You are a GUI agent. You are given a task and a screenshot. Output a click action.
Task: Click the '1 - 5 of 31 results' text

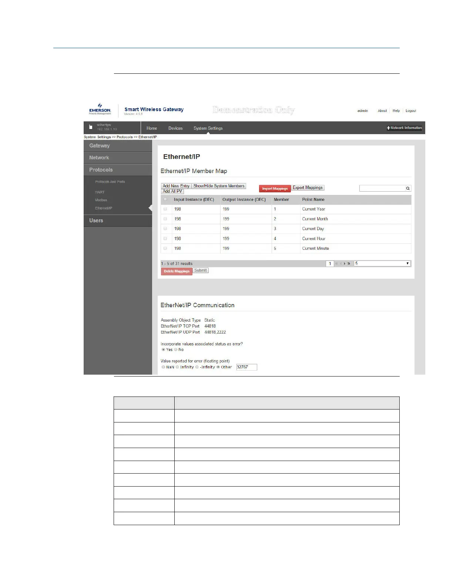pos(177,263)
